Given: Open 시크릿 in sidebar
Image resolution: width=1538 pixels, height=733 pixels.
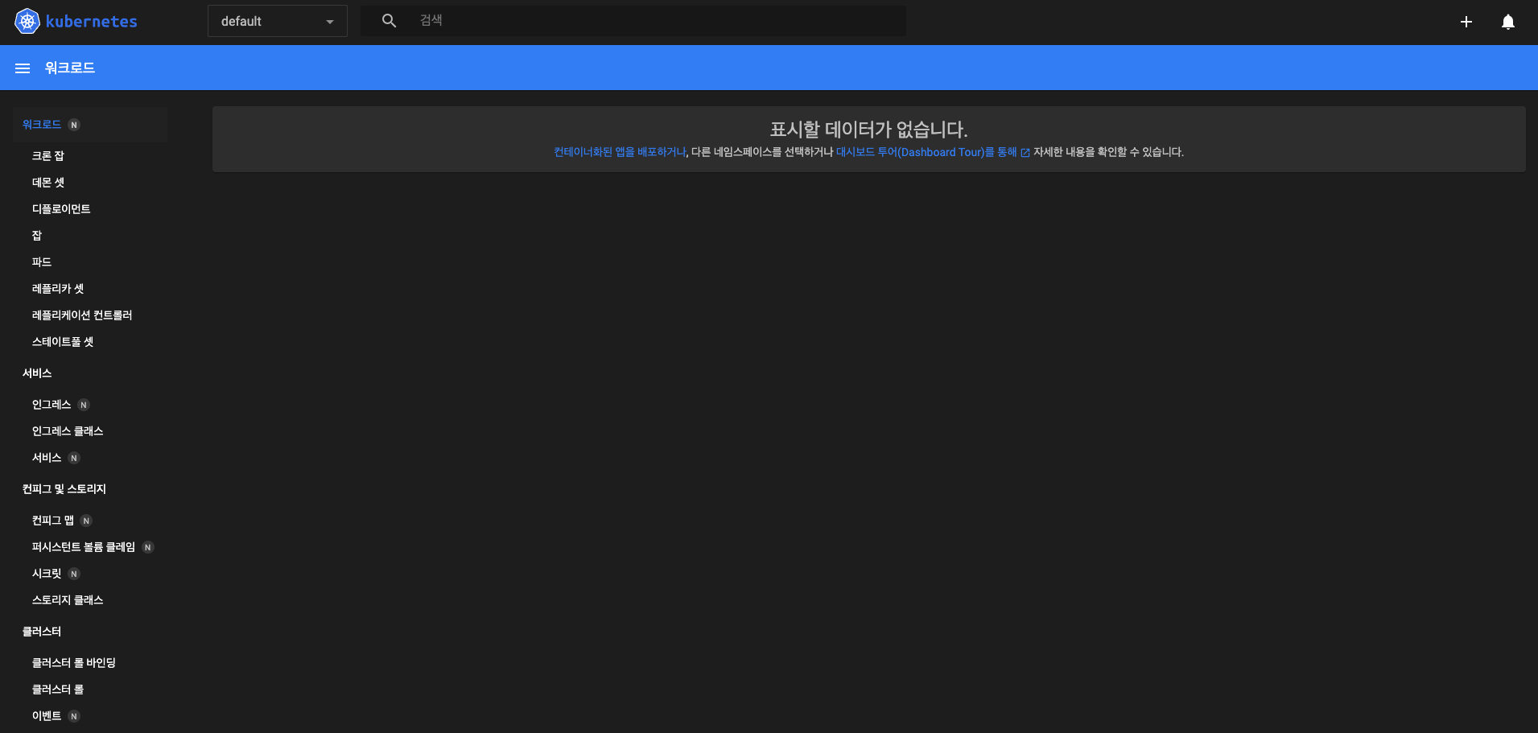Looking at the screenshot, I should pyautogui.click(x=47, y=574).
